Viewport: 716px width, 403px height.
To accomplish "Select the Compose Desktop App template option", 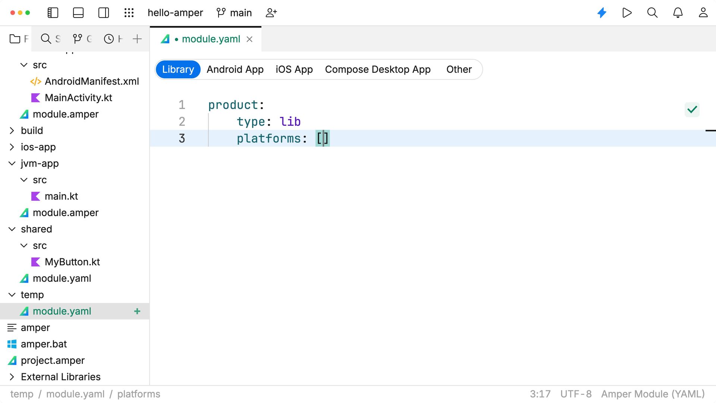I will click(378, 69).
